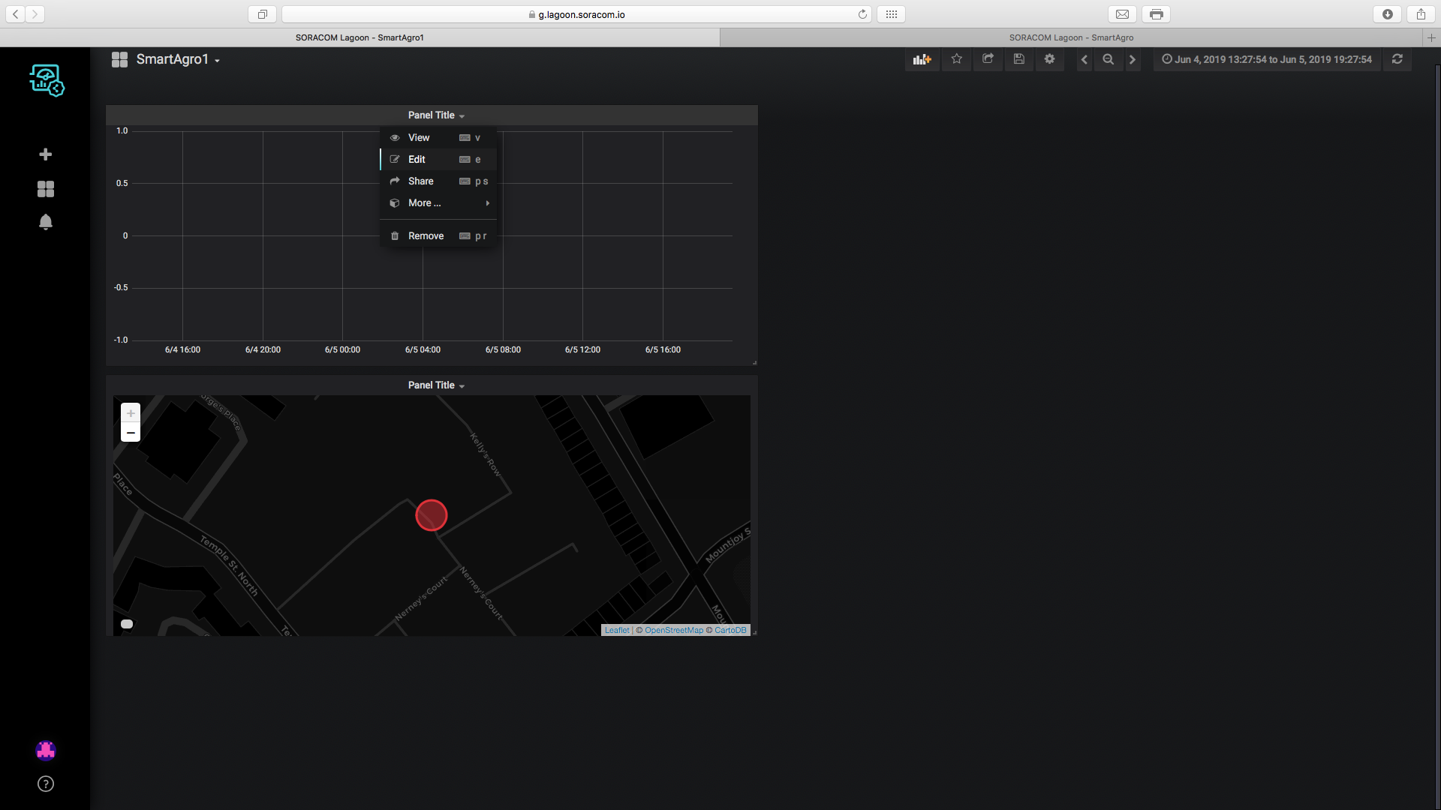Screen dimensions: 1441x810
Task: Open alerting bell in sidebar
Action: [x=46, y=222]
